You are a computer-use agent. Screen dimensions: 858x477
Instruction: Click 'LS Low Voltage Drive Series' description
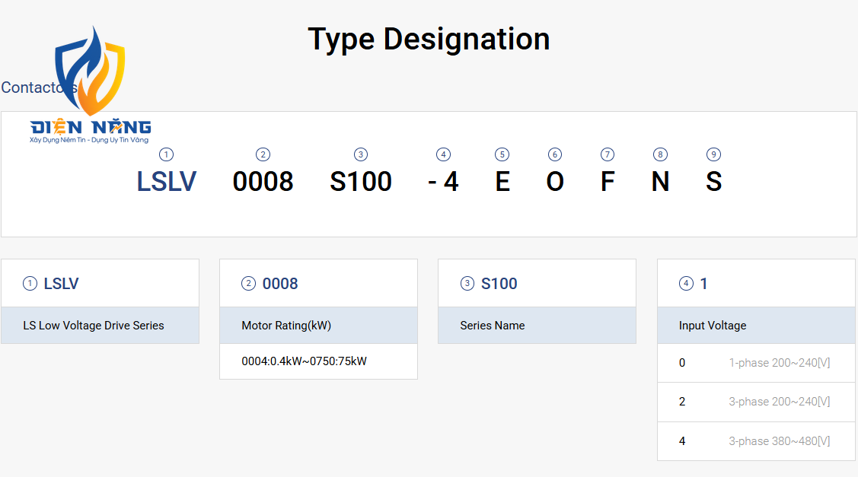(x=94, y=326)
